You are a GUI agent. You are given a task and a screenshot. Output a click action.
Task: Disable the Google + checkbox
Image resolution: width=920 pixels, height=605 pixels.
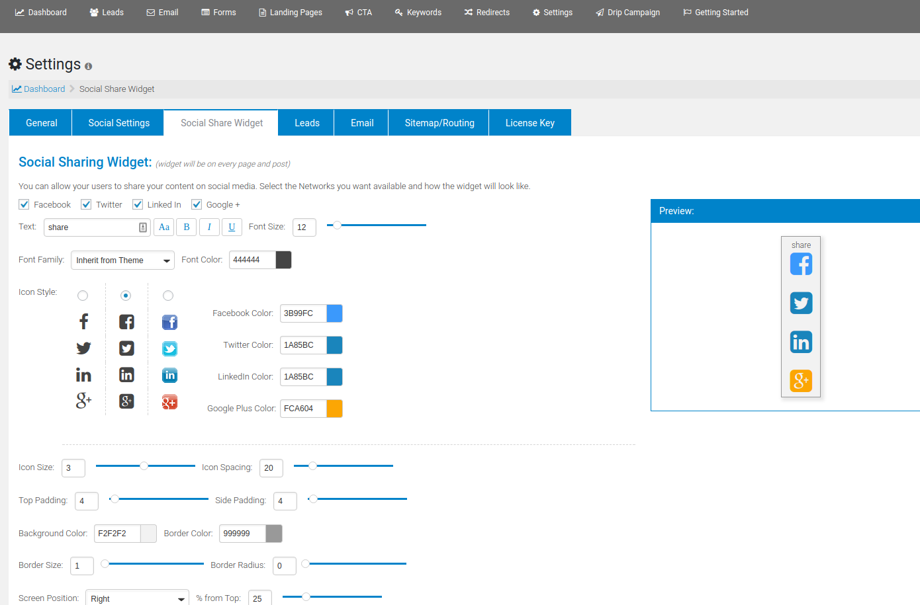click(197, 204)
